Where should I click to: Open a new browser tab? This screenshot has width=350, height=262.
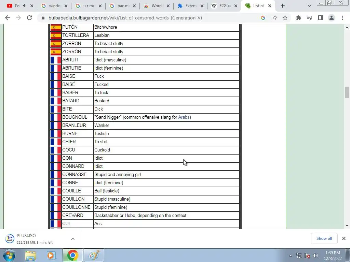click(x=283, y=6)
